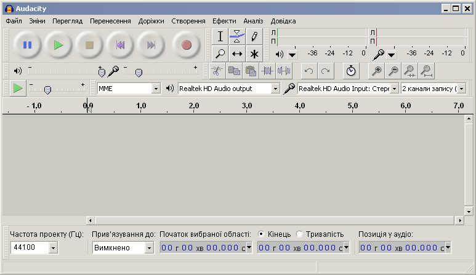Open the Sync-Lock clock icon
The width and height of the screenshot is (476, 275).
point(351,71)
